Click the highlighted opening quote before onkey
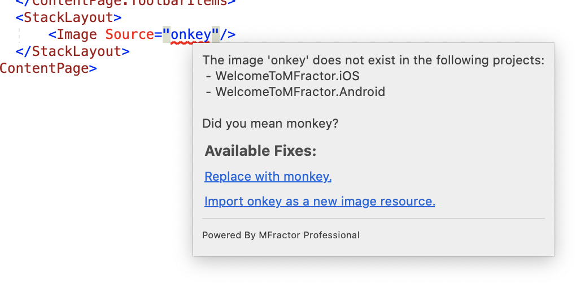Image resolution: width=585 pixels, height=288 pixels. click(x=167, y=34)
